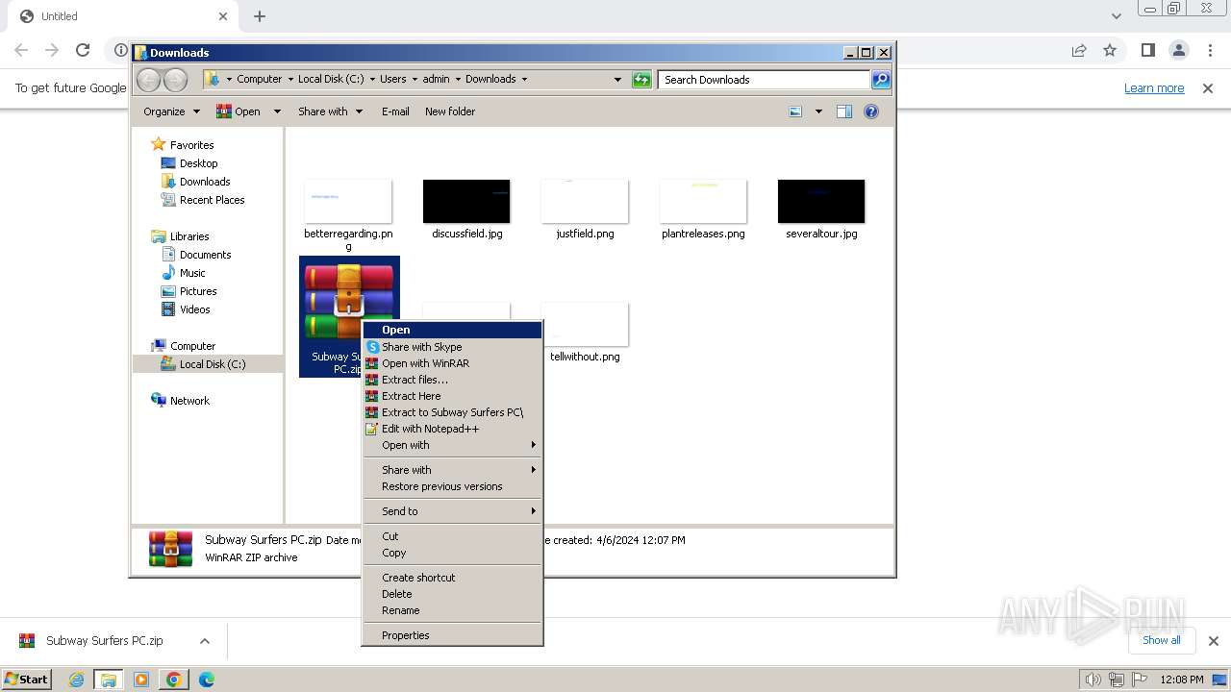
Task: Select Downloads under Favorites
Action: click(205, 182)
